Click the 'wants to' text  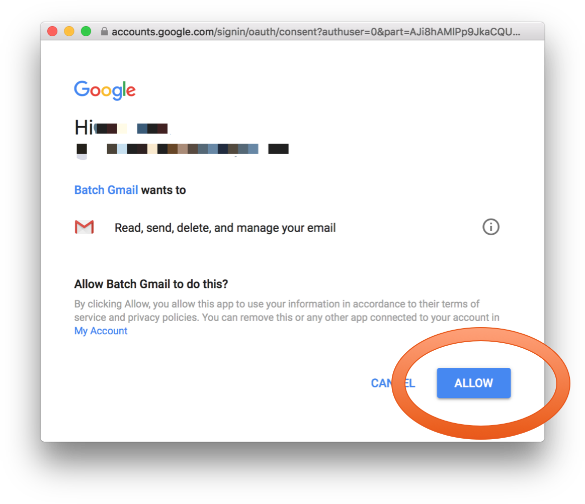(x=163, y=190)
